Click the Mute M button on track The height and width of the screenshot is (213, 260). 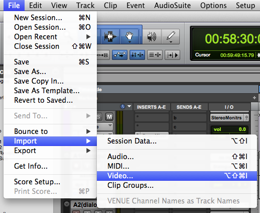109,117
